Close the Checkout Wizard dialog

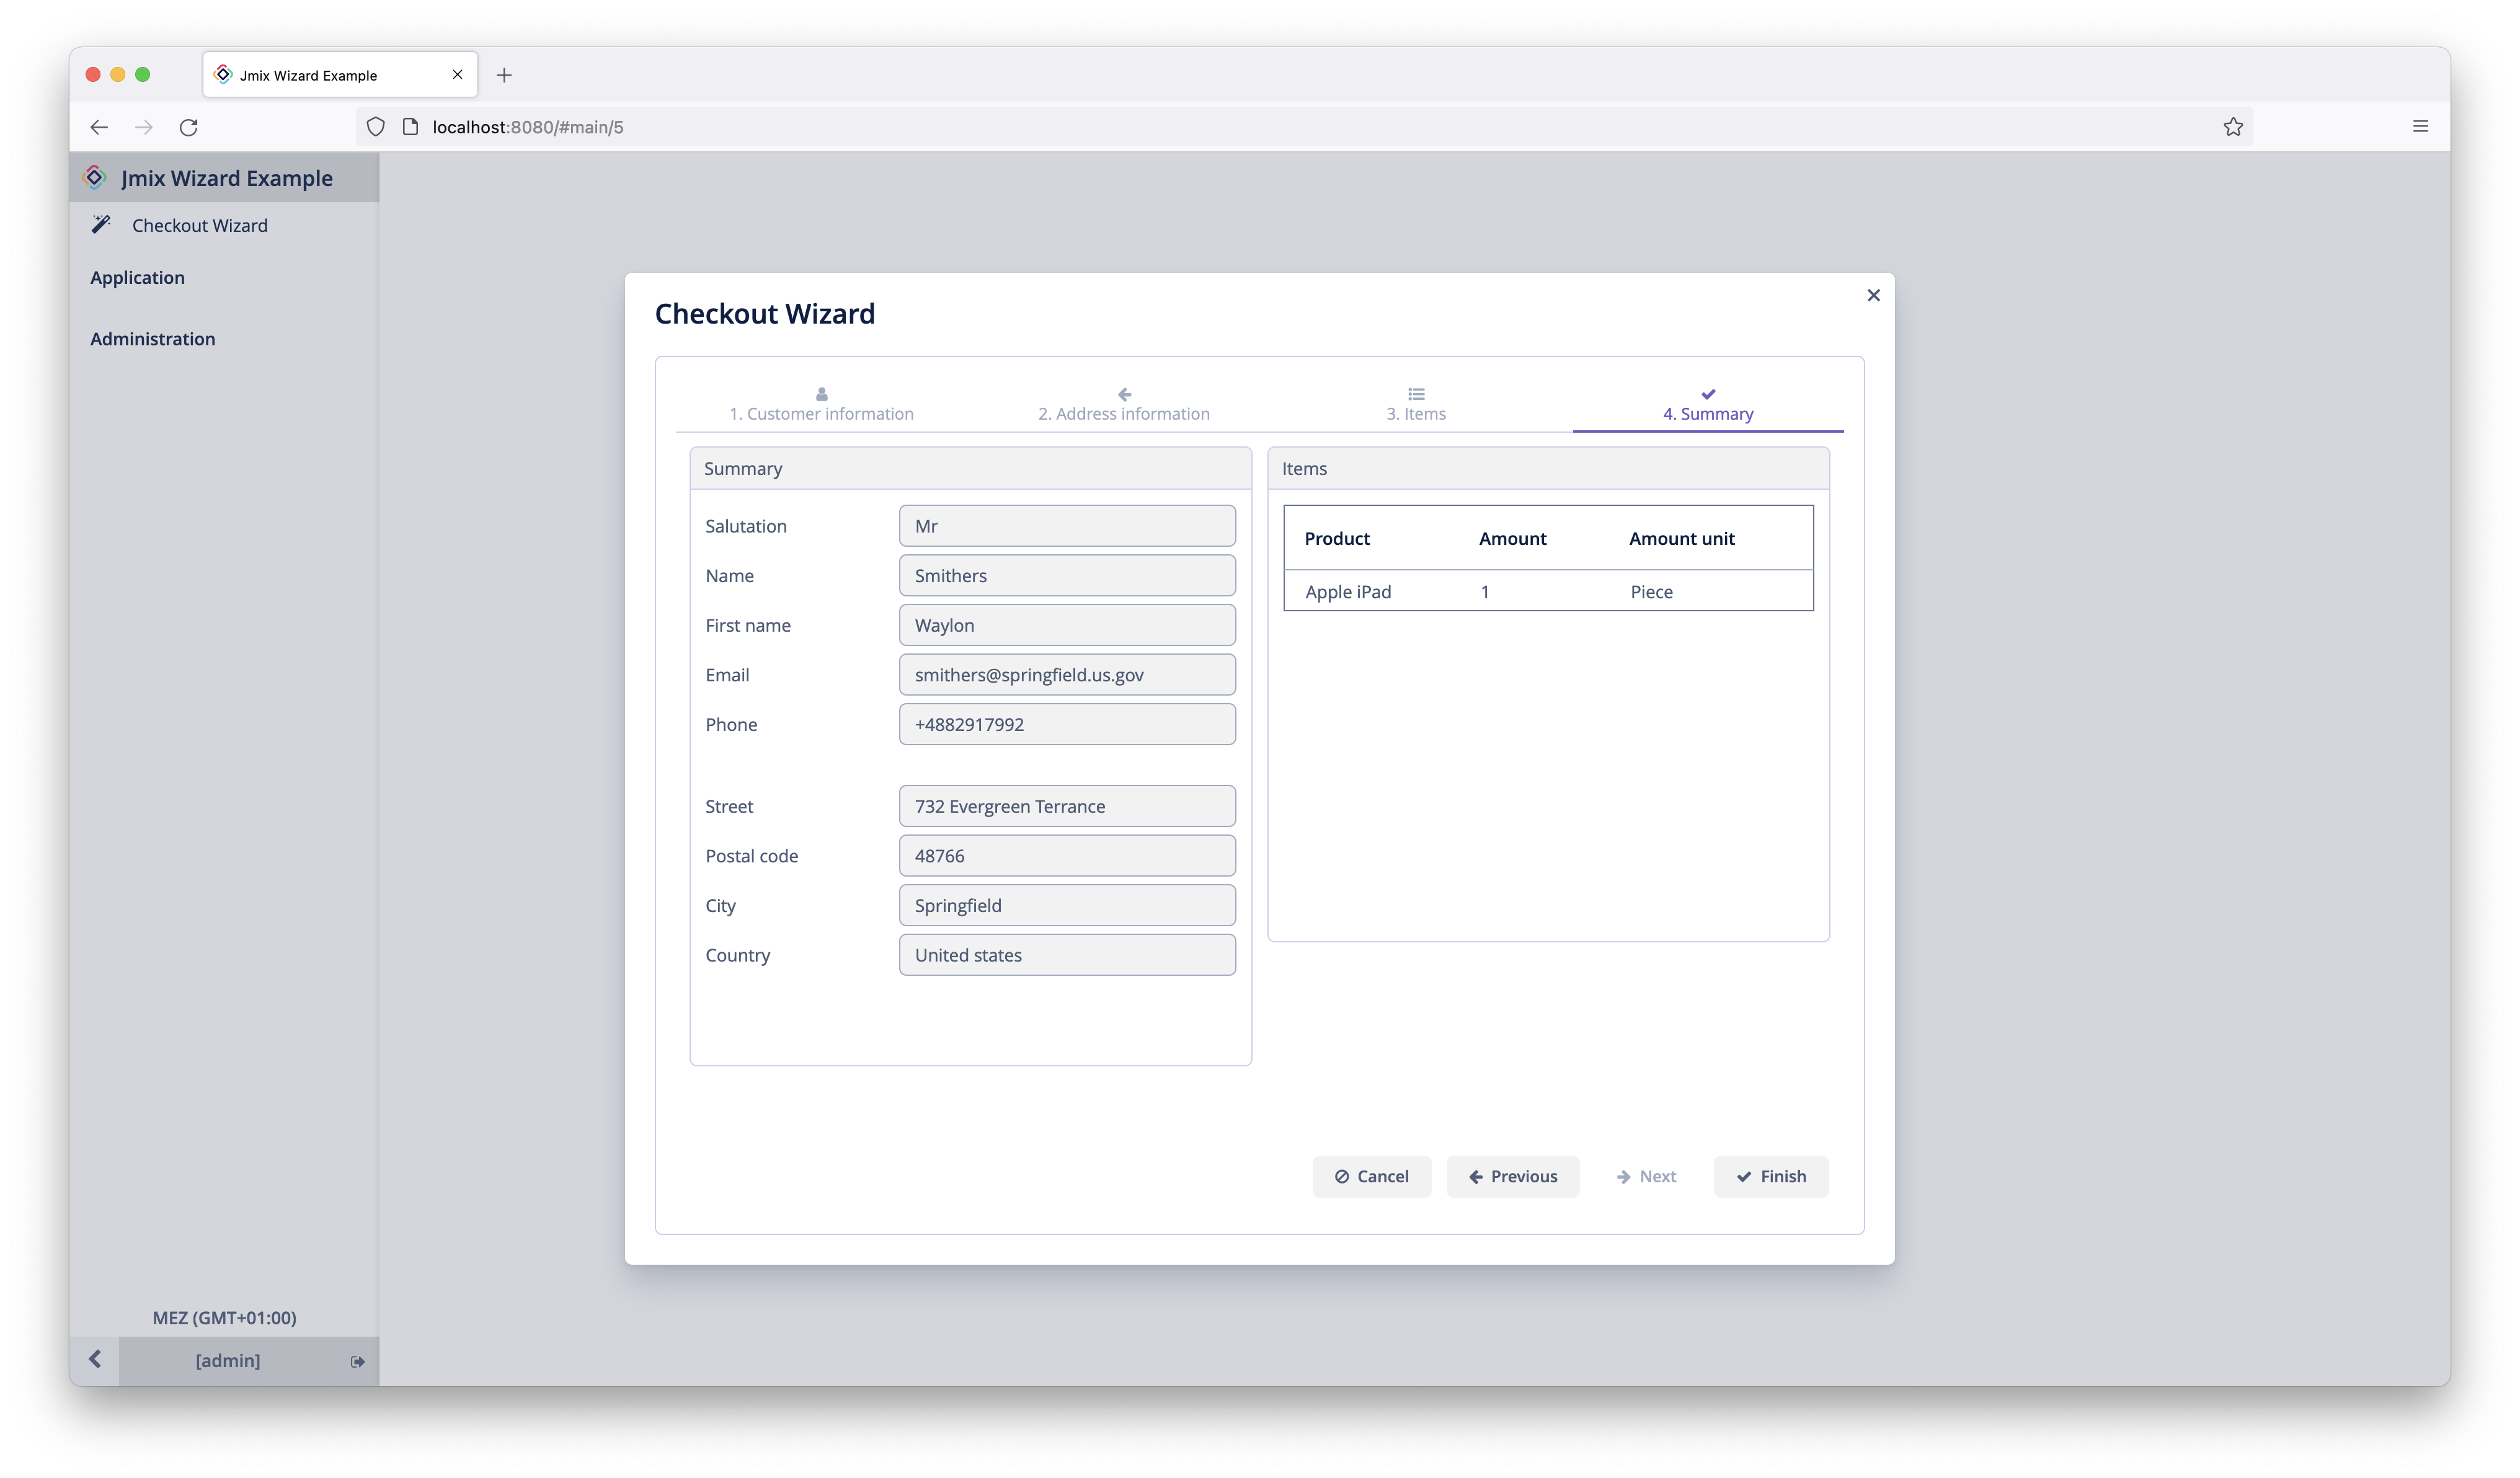pos(1873,295)
